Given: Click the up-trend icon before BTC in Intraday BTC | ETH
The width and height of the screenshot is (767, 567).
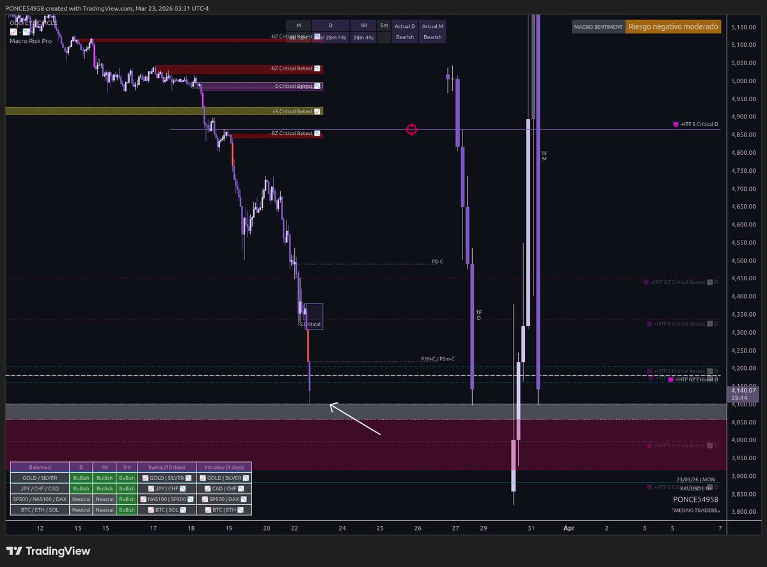Looking at the screenshot, I should pos(208,510).
